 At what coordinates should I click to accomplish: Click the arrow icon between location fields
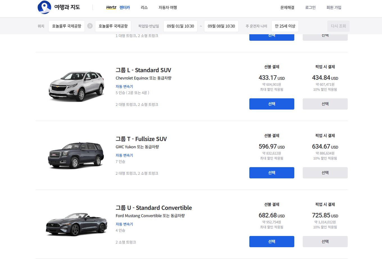coord(90,26)
